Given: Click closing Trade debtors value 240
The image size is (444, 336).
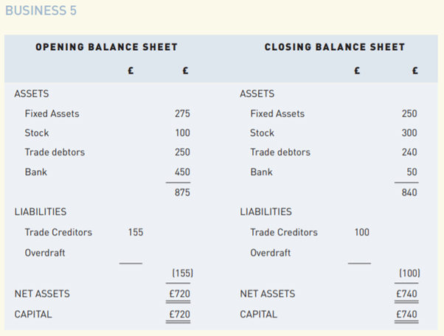Looking at the screenshot, I should (409, 153).
